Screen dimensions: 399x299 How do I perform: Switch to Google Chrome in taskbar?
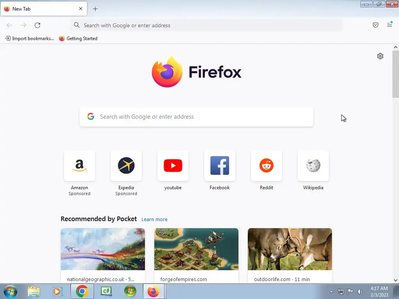click(82, 291)
